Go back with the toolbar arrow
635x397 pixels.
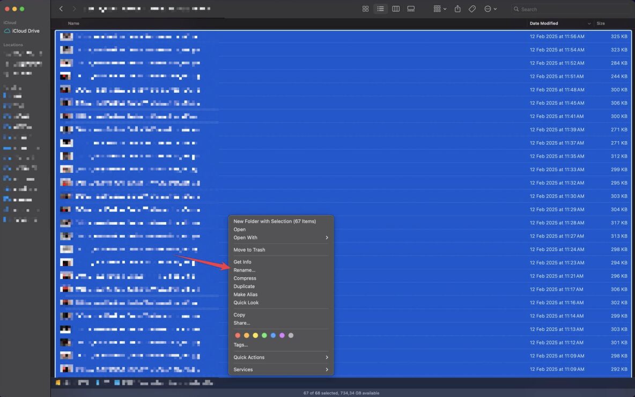click(61, 9)
